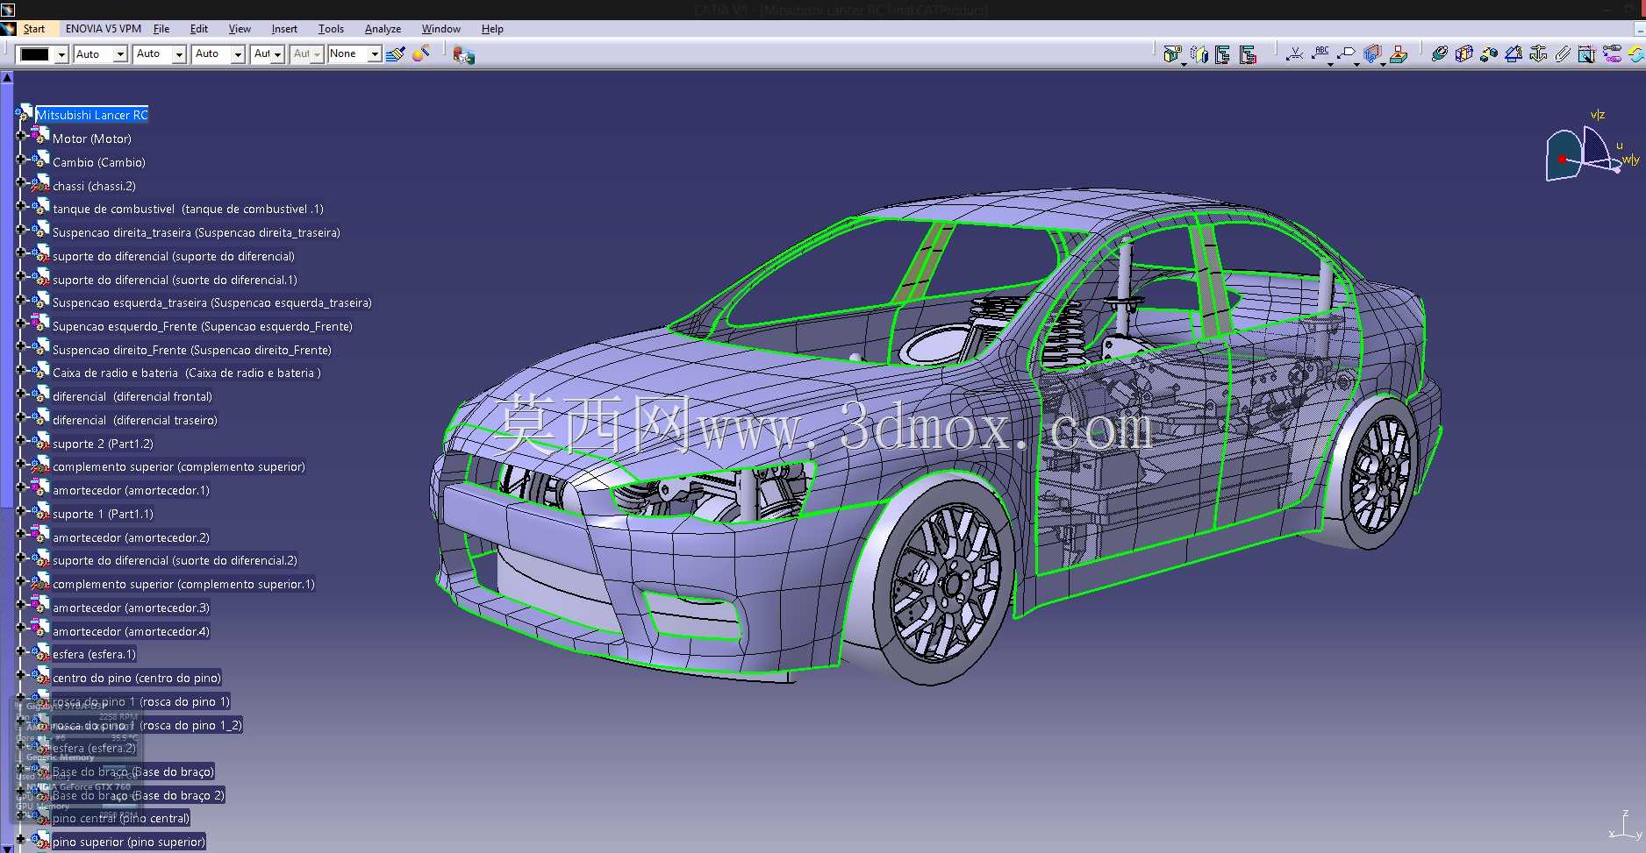
Task: Select the Weld Feature annotation icon
Action: [1294, 54]
